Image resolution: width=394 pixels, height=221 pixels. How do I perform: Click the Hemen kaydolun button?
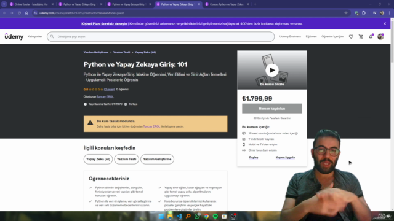point(272,109)
